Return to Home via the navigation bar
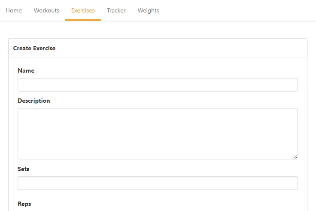Viewport: 316px width, 211px height. pos(14,10)
